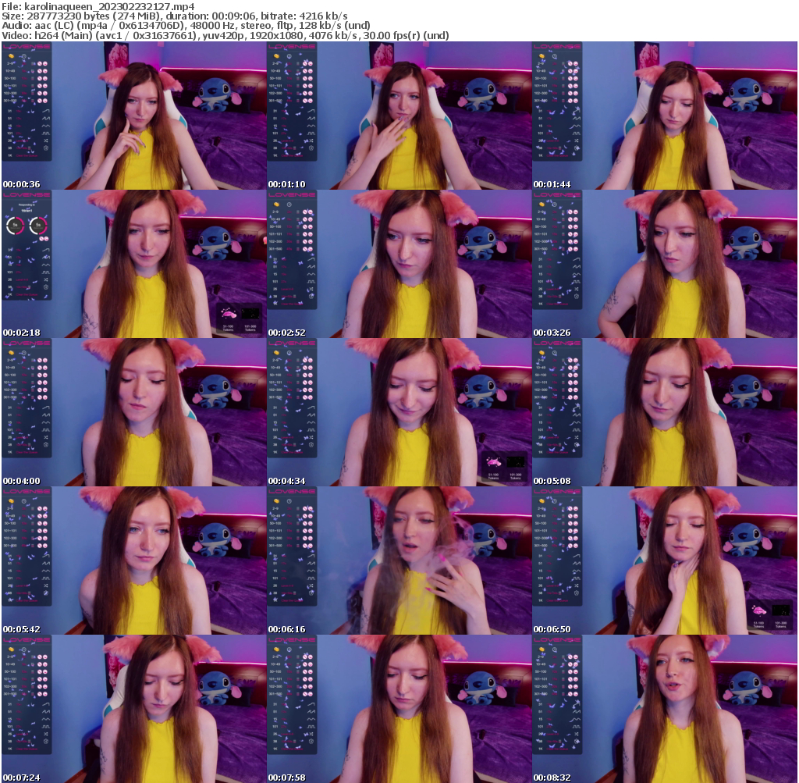Image resolution: width=799 pixels, height=783 pixels.
Task: Click the Level 4-9 menu entry
Action: [x=22, y=141]
